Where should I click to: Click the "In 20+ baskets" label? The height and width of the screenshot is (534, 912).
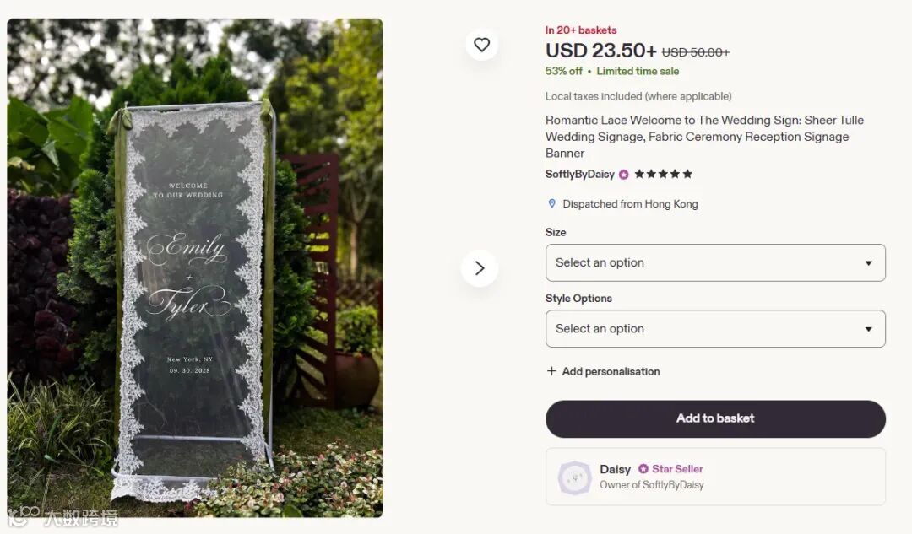(581, 30)
